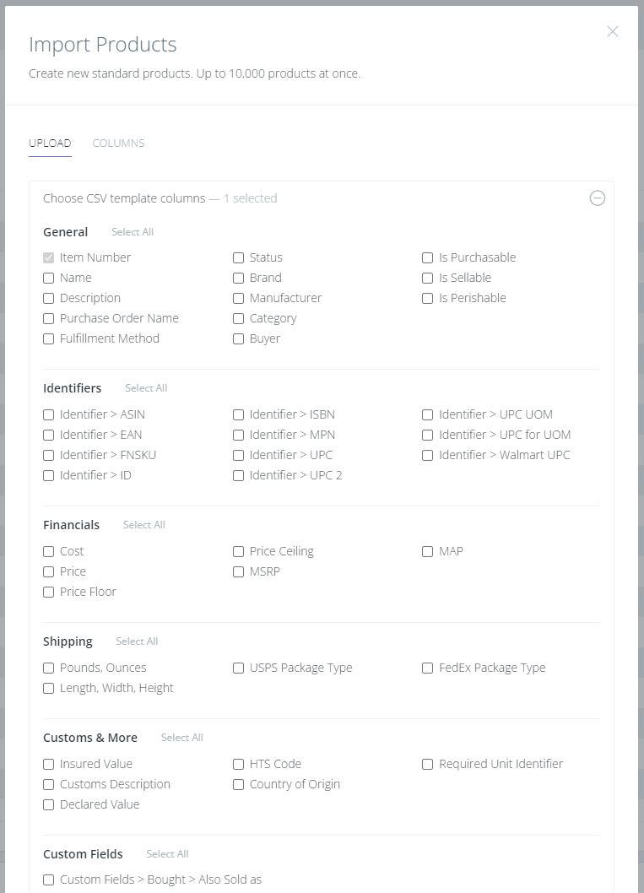Select all General columns
The width and height of the screenshot is (644, 893).
coord(133,232)
